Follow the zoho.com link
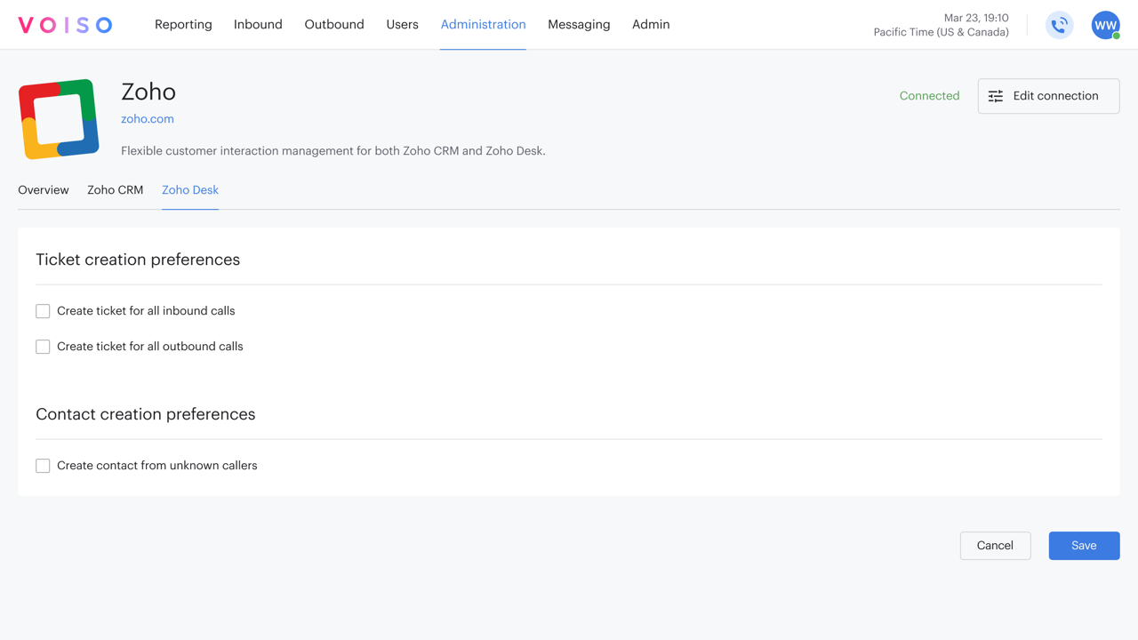This screenshot has height=640, width=1138. (148, 119)
